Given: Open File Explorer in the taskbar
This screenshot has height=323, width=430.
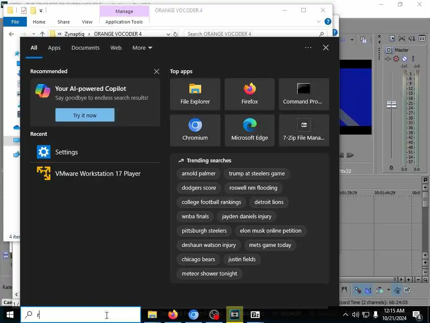Looking at the screenshot, I should tap(152, 315).
